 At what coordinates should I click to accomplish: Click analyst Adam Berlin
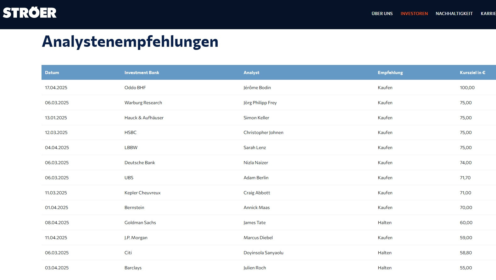pyautogui.click(x=256, y=178)
